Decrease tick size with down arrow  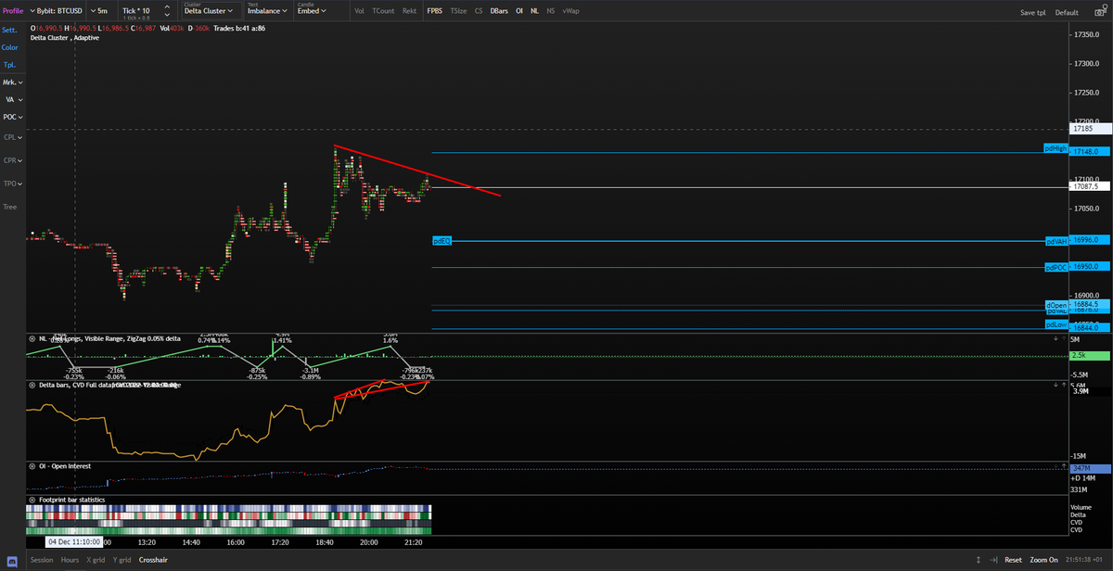point(166,16)
